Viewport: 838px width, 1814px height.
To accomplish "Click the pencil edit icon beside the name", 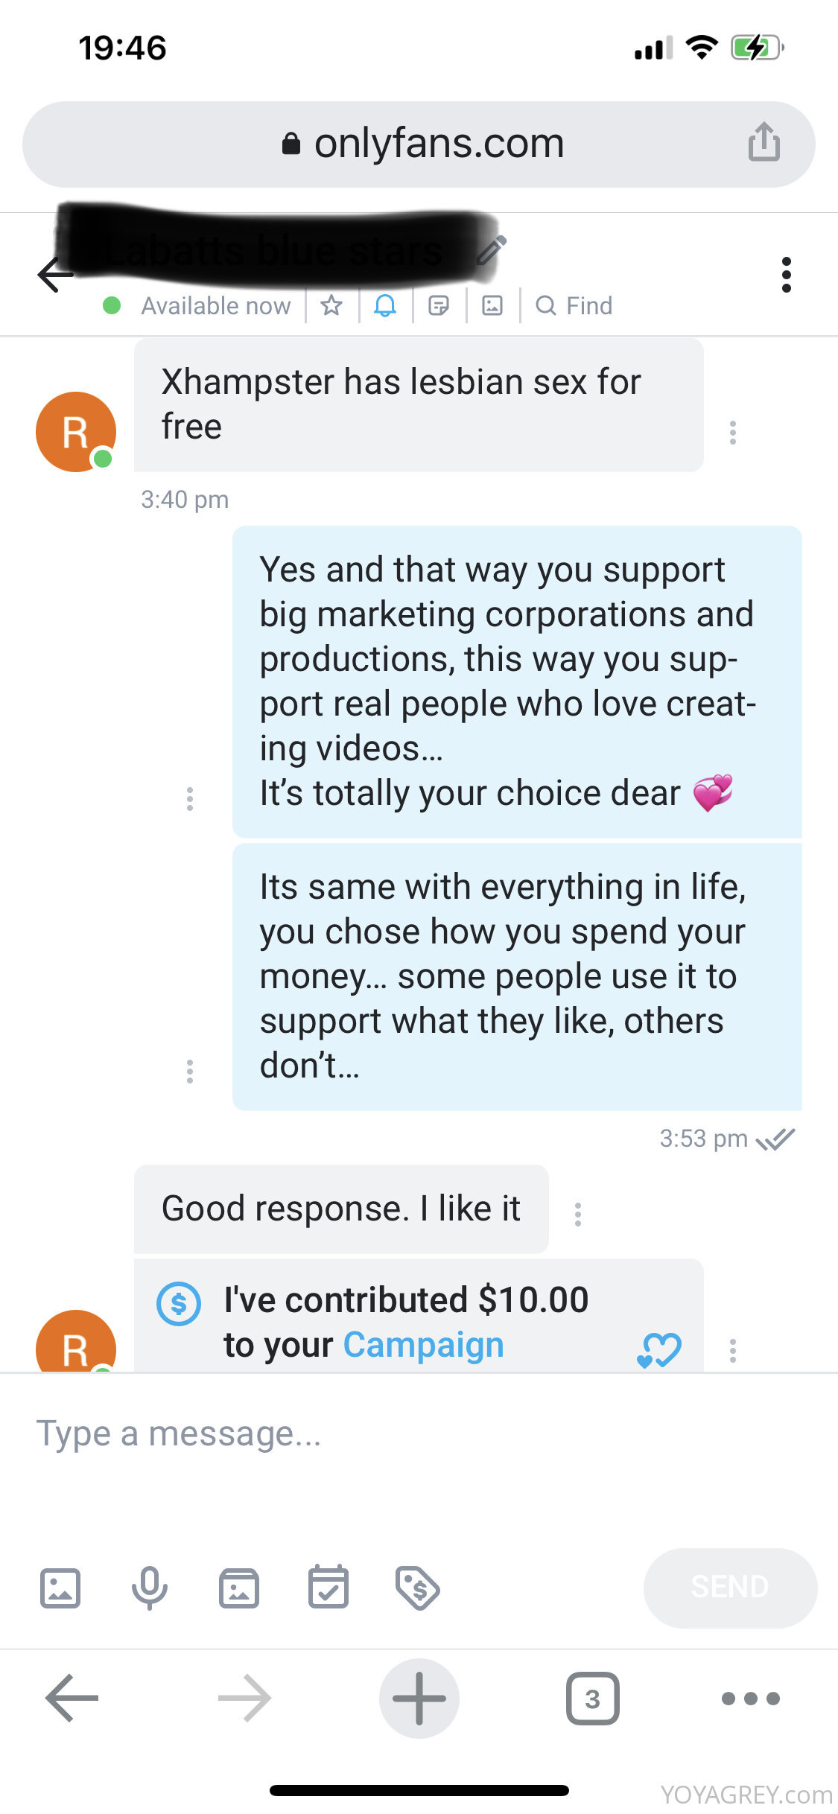I will 492,251.
